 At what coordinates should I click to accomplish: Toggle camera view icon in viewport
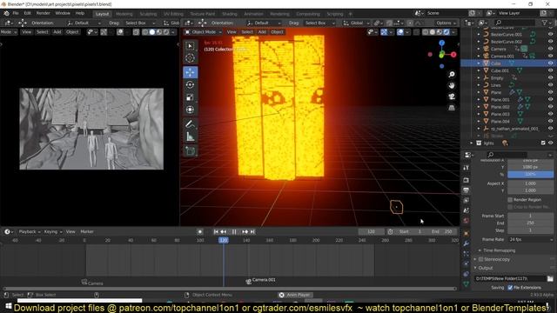point(452,97)
